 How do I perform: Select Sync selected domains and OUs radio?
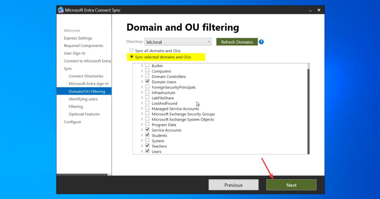[131, 57]
